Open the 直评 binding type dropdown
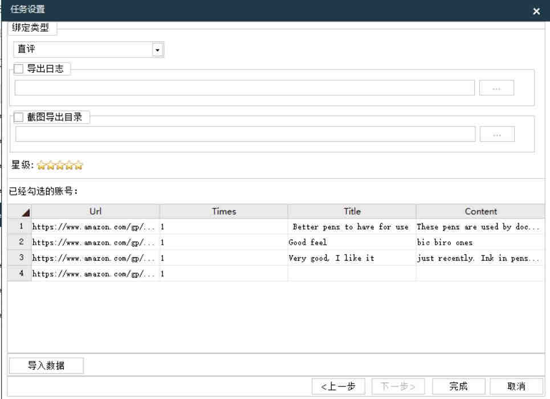Viewport: 550px width, 399px height. coord(157,50)
